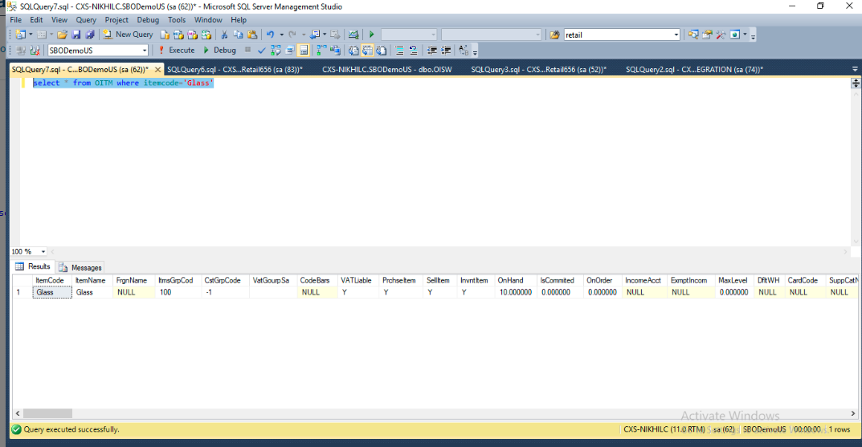Image resolution: width=862 pixels, height=447 pixels.
Task: Select the ItmsGrpCod cell value 100
Action: click(x=178, y=293)
